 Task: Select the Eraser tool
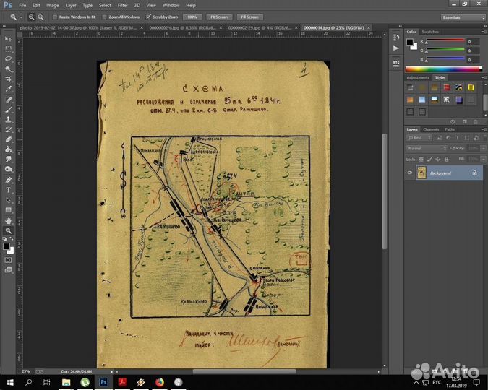(8, 139)
